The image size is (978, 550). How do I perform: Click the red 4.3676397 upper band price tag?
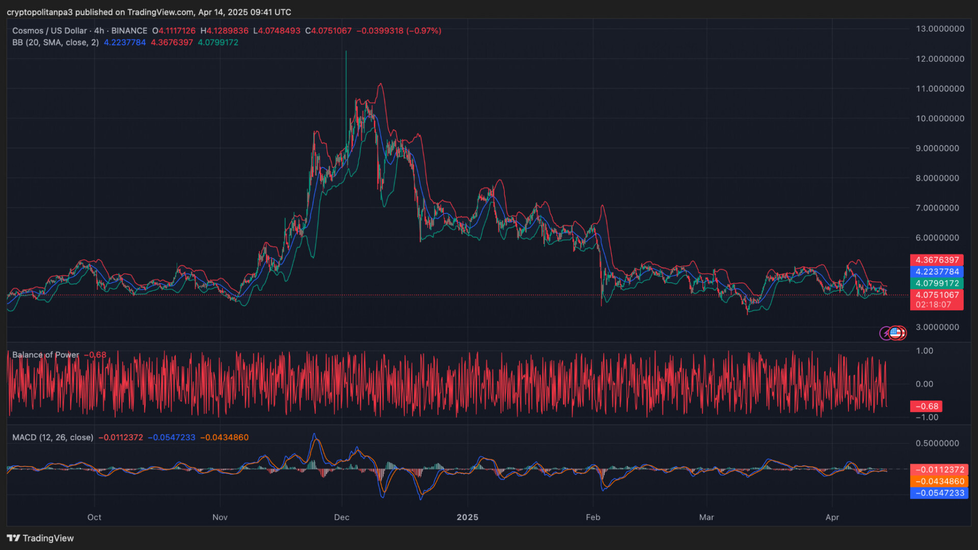[x=936, y=260]
